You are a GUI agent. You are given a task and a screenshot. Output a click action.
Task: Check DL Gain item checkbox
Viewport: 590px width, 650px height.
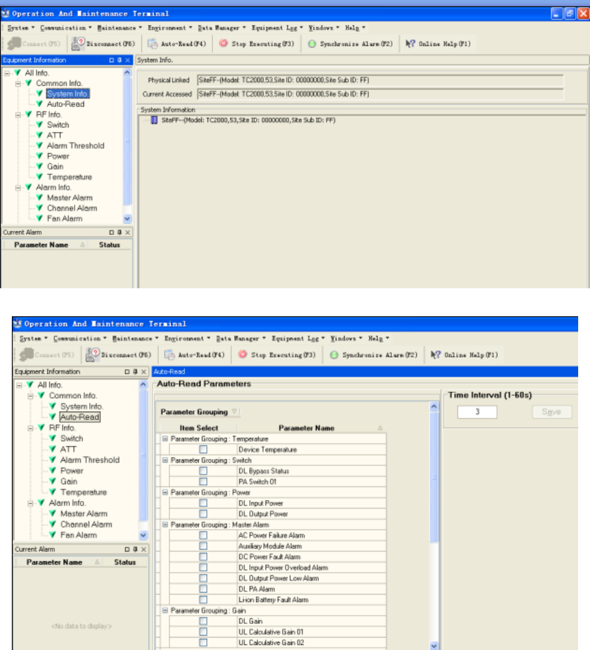203,621
